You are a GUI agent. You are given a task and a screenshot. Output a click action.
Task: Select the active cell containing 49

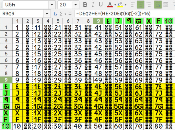tap(98, 80)
